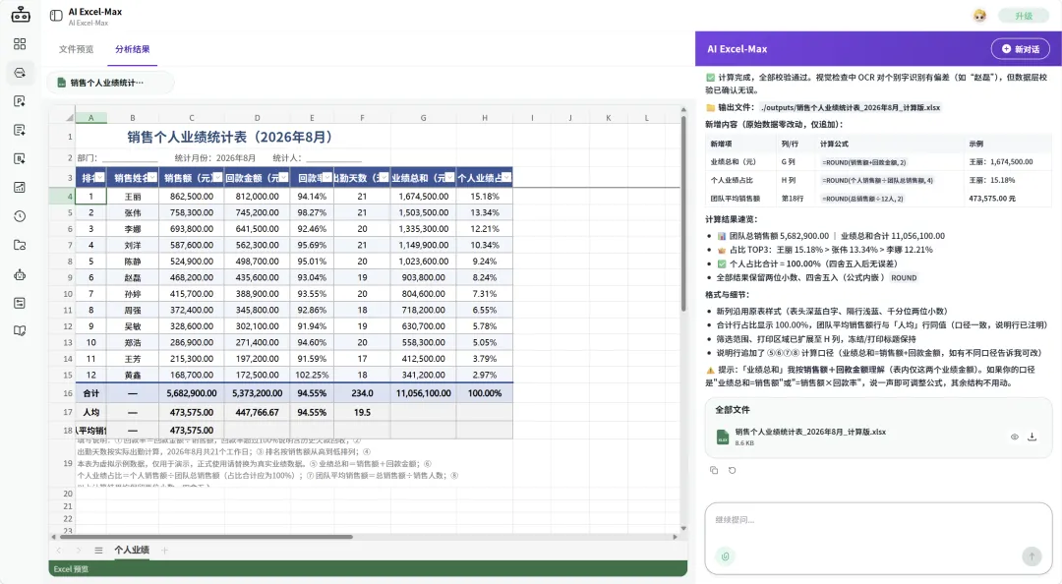Click the attachment icon in chat input
The width and height of the screenshot is (1062, 584).
point(726,556)
